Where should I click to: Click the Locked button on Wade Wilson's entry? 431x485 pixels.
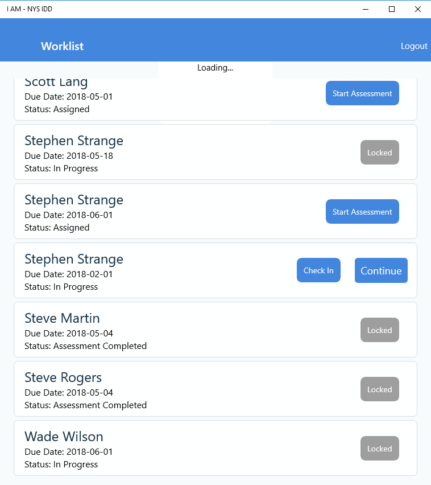point(379,448)
